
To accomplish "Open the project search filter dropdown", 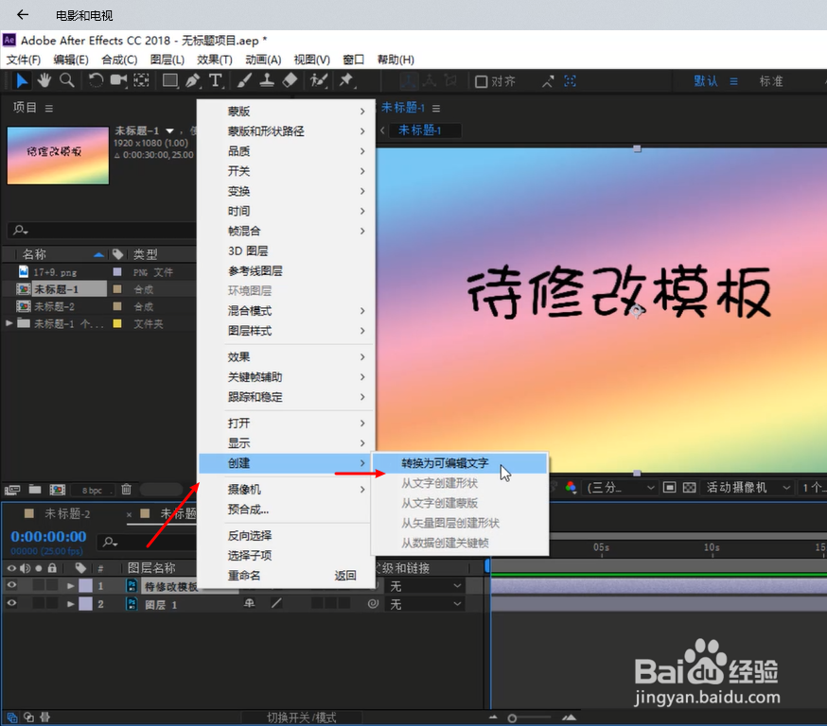I will tap(21, 230).
